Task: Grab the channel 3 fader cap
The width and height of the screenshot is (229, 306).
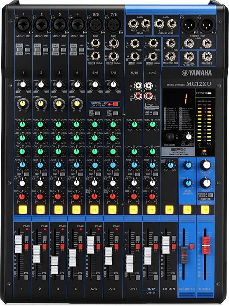Action: pyautogui.click(x=54, y=265)
